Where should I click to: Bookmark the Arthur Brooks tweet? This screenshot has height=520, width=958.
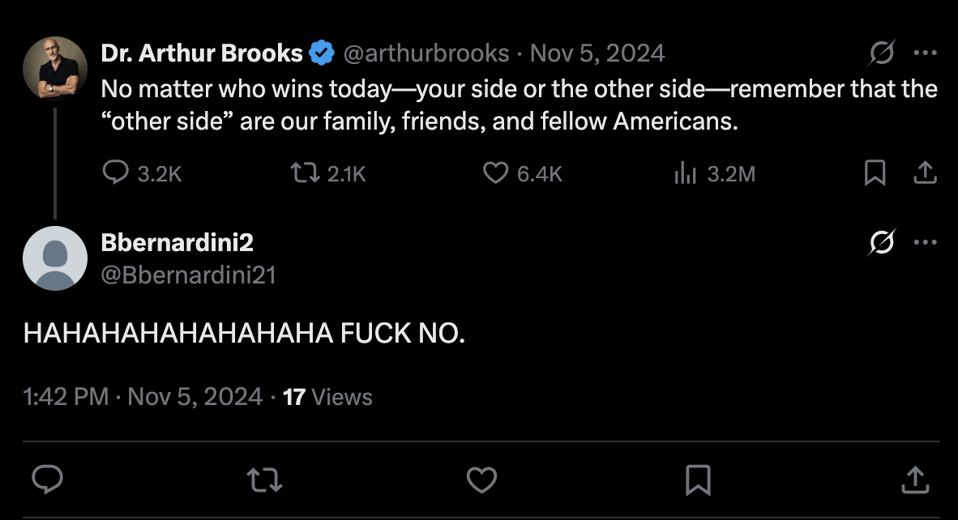(875, 173)
